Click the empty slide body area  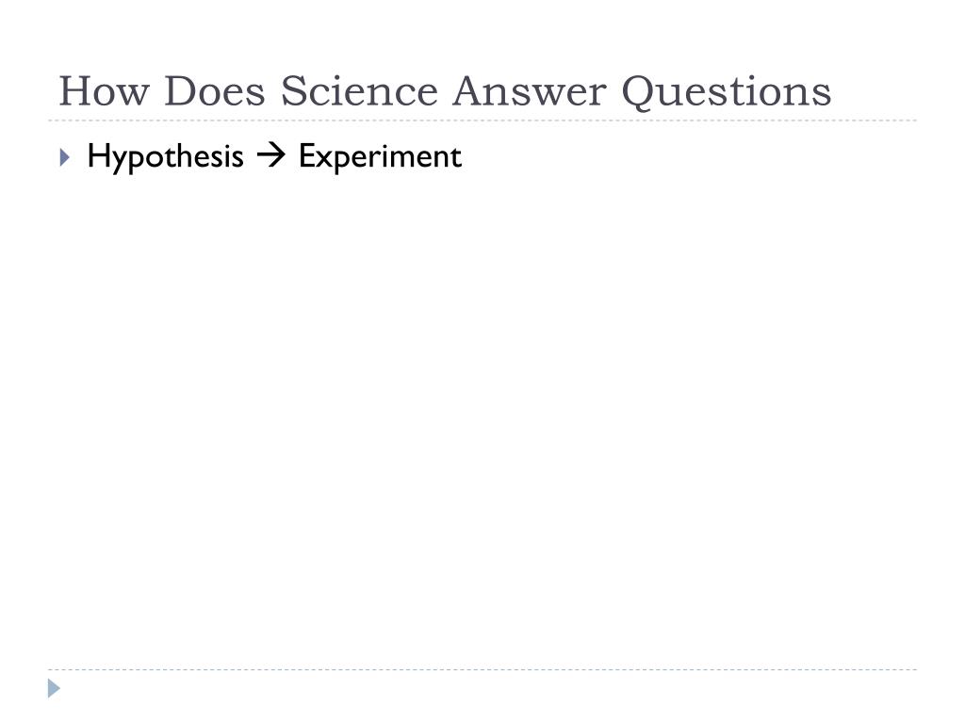point(482,418)
